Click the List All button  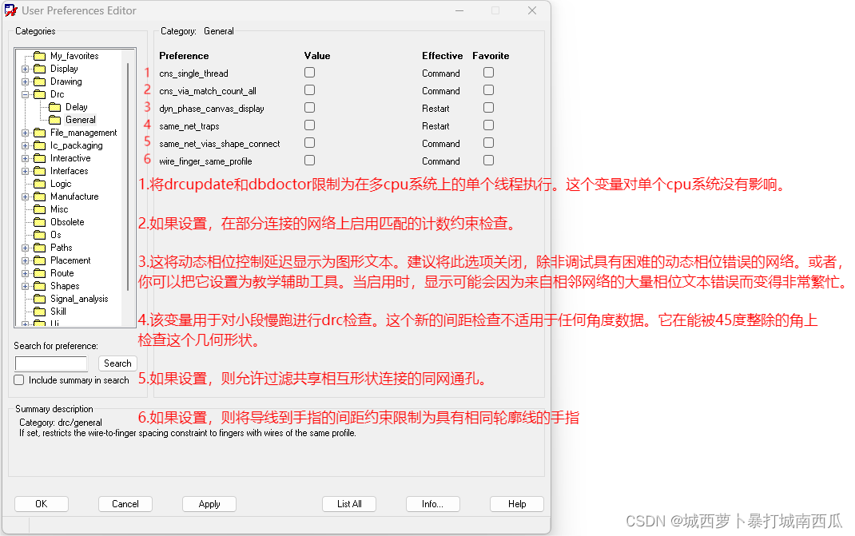point(349,503)
